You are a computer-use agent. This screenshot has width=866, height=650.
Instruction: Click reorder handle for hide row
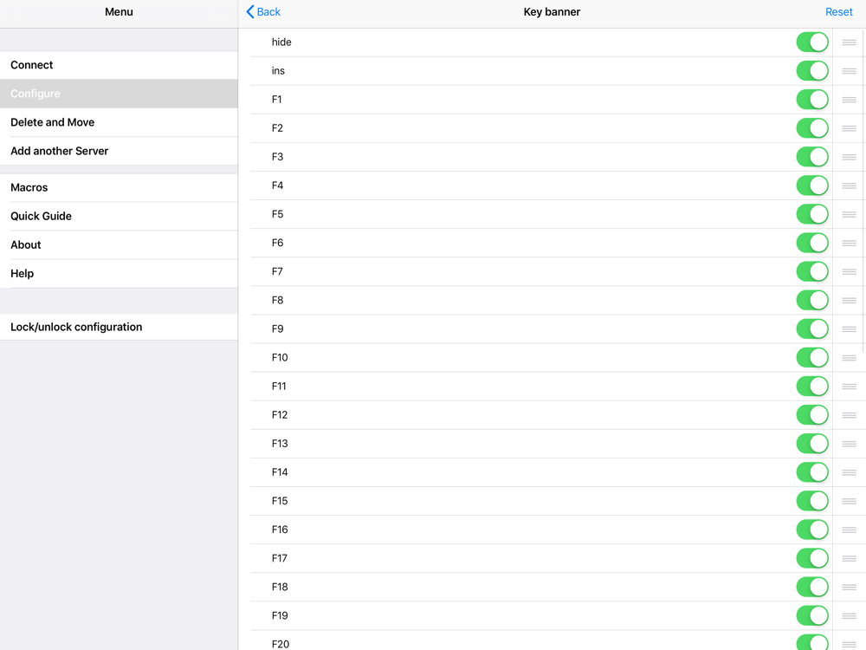[849, 42]
